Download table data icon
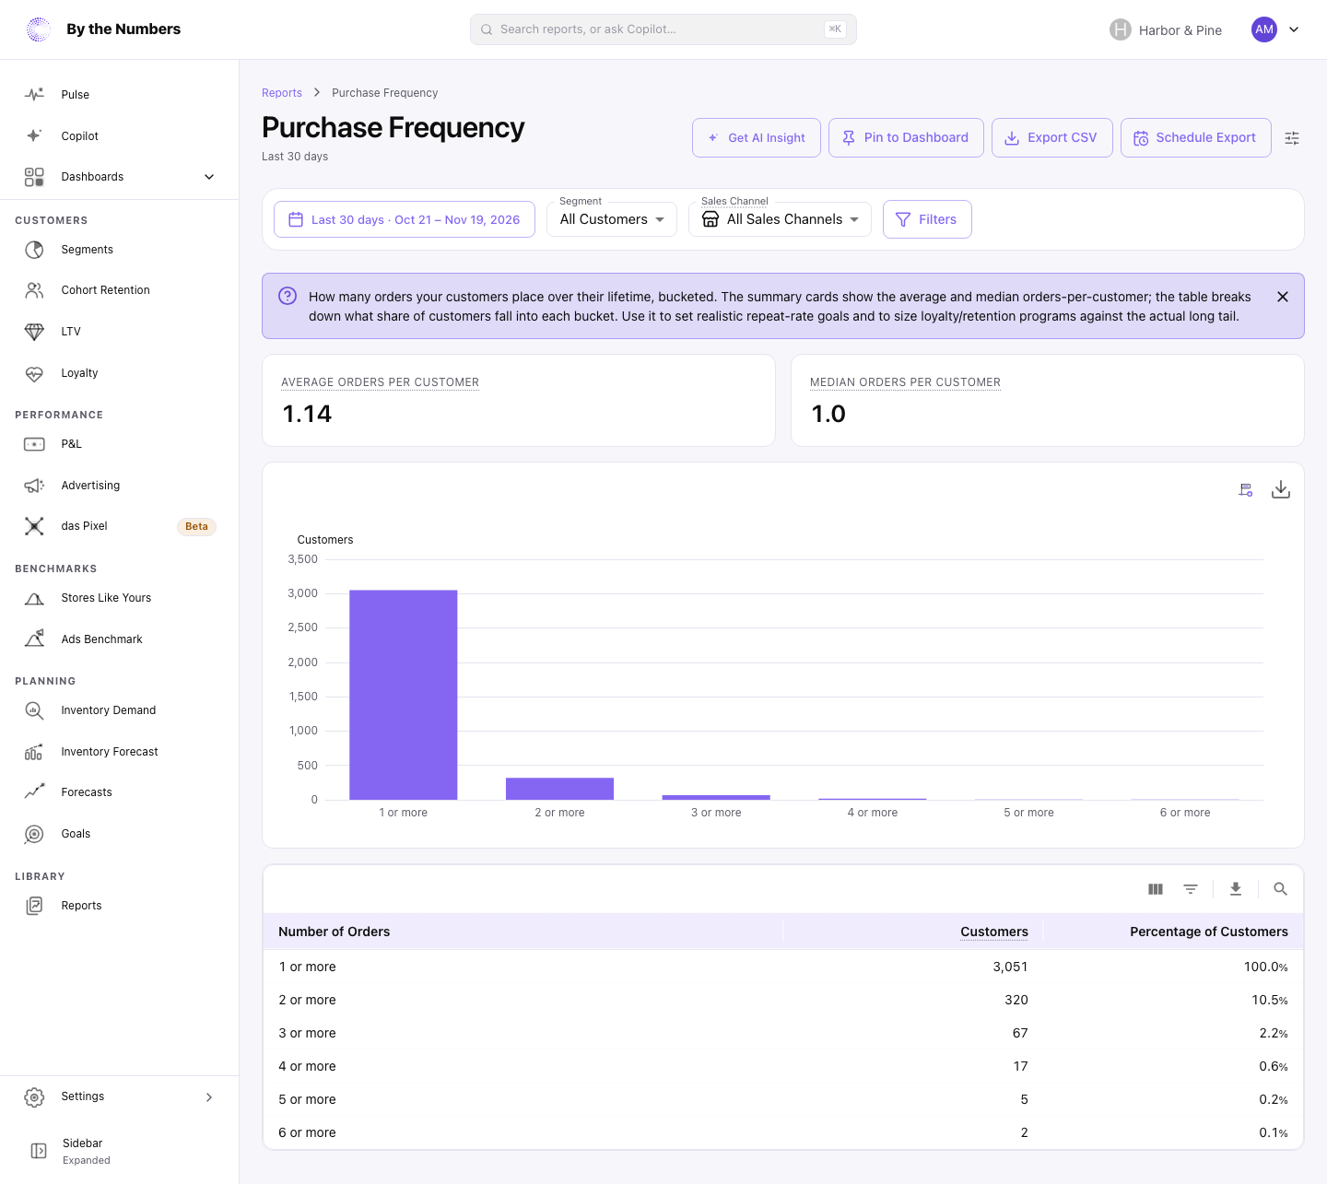The height and width of the screenshot is (1184, 1327). 1236,889
